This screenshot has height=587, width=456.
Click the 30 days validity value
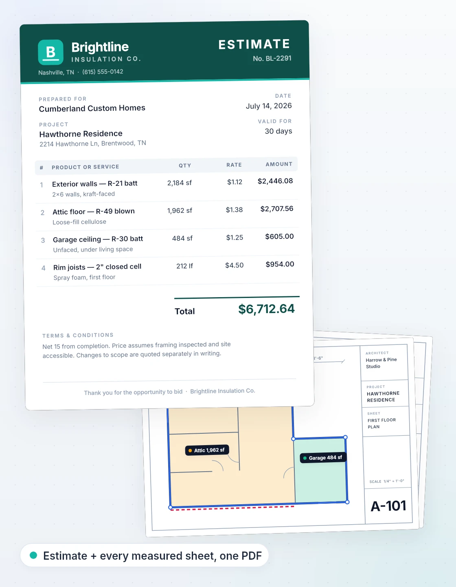(278, 131)
